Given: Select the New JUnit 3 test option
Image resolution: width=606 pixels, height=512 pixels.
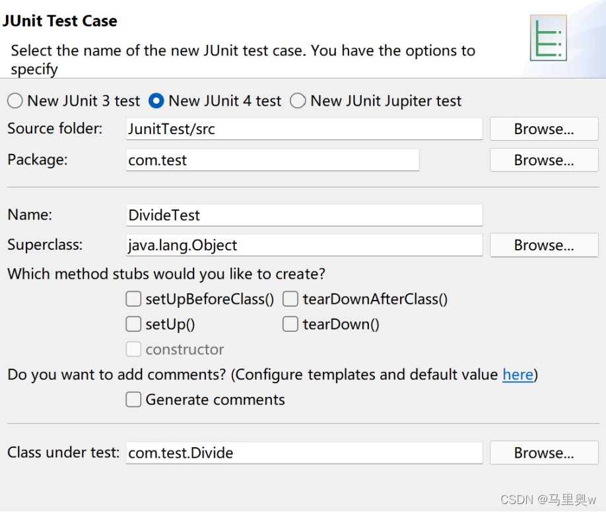Looking at the screenshot, I should point(15,101).
